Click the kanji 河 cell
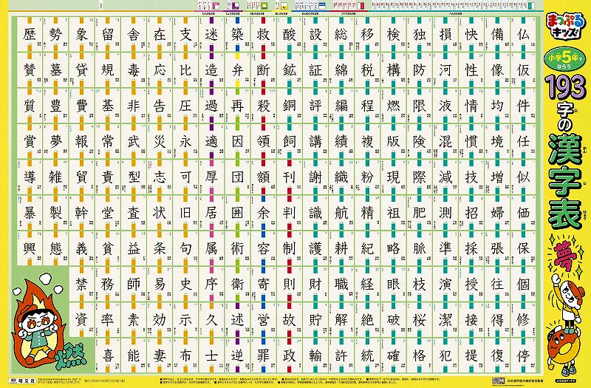Image resolution: width=591 pixels, height=388 pixels. click(445, 70)
